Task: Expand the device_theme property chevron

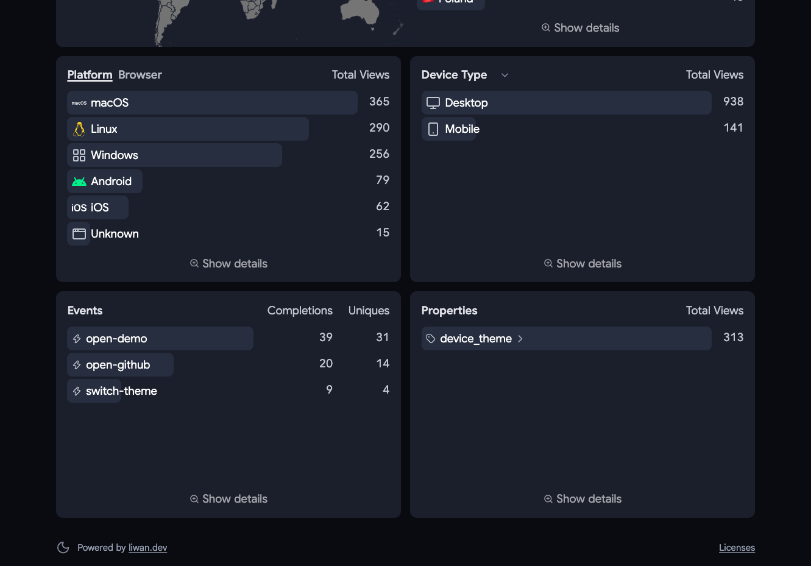Action: click(520, 339)
